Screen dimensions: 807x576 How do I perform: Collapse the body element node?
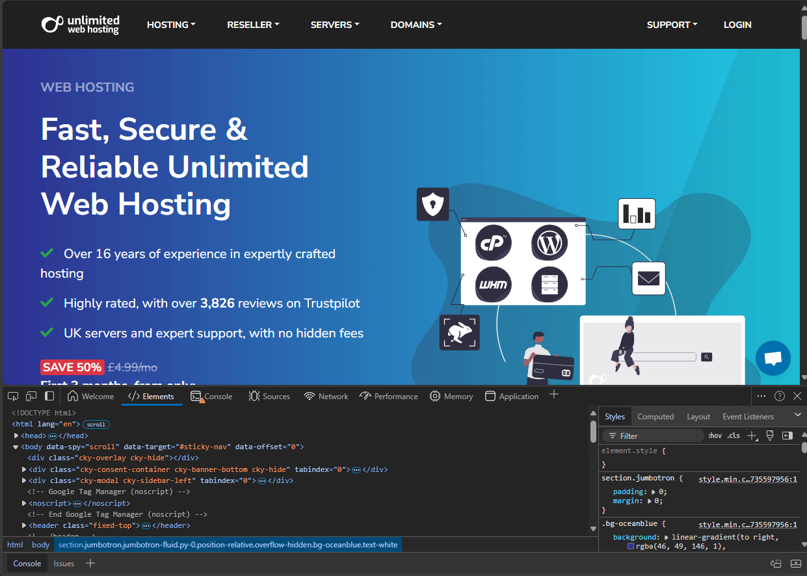pyautogui.click(x=17, y=447)
